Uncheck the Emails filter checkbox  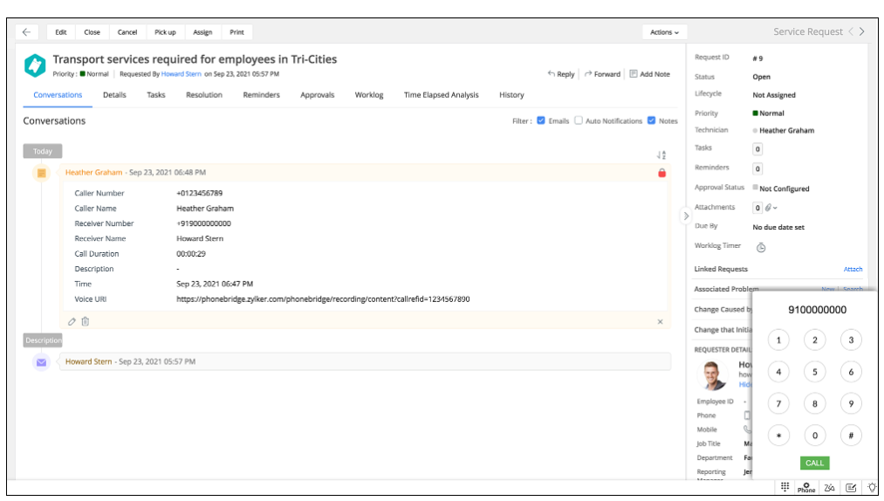541,120
